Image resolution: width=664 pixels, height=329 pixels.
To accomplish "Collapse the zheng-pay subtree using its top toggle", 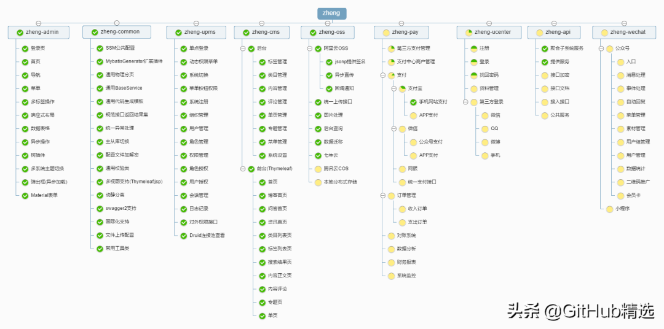I will click(401, 23).
